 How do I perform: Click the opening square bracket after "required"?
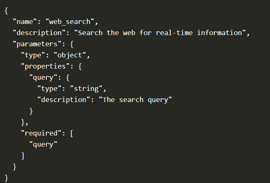pos(71,133)
